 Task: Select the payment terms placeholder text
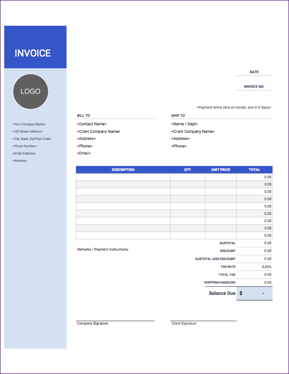point(234,107)
